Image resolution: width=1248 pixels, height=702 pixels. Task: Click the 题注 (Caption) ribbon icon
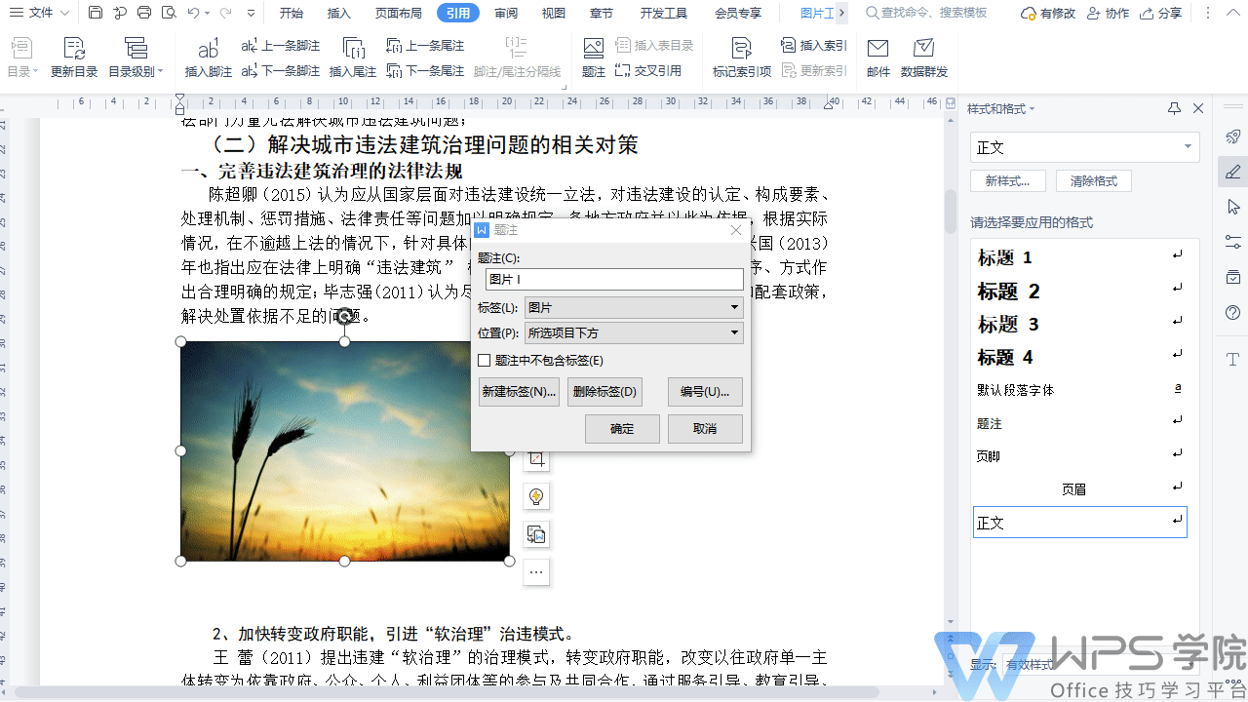(594, 49)
